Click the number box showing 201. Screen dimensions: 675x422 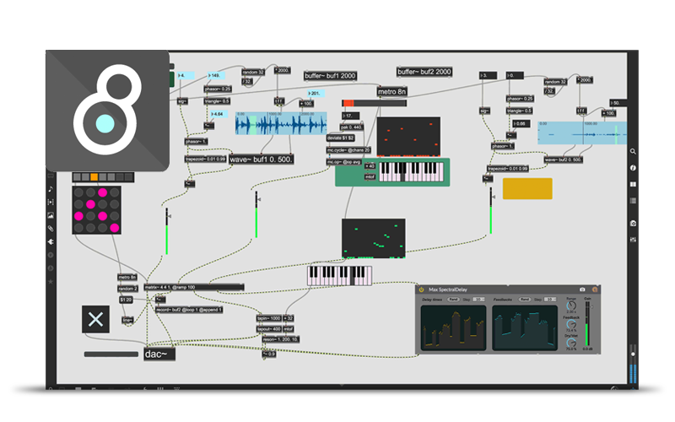[316, 93]
